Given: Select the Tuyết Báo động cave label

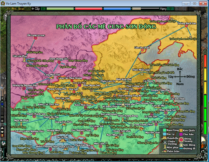Looking at the screenshot, I should 68,67.
